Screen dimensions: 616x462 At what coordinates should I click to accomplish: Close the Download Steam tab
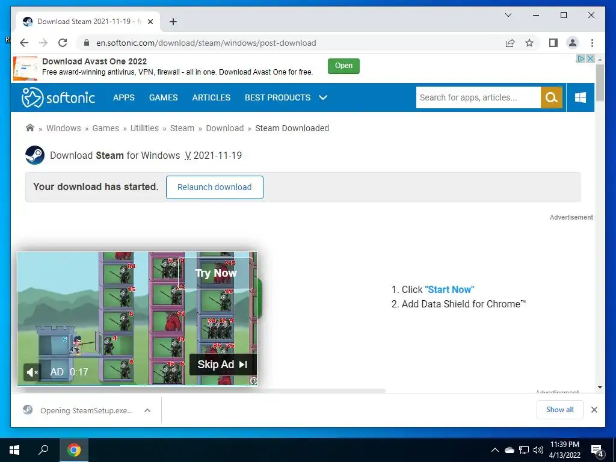point(150,22)
